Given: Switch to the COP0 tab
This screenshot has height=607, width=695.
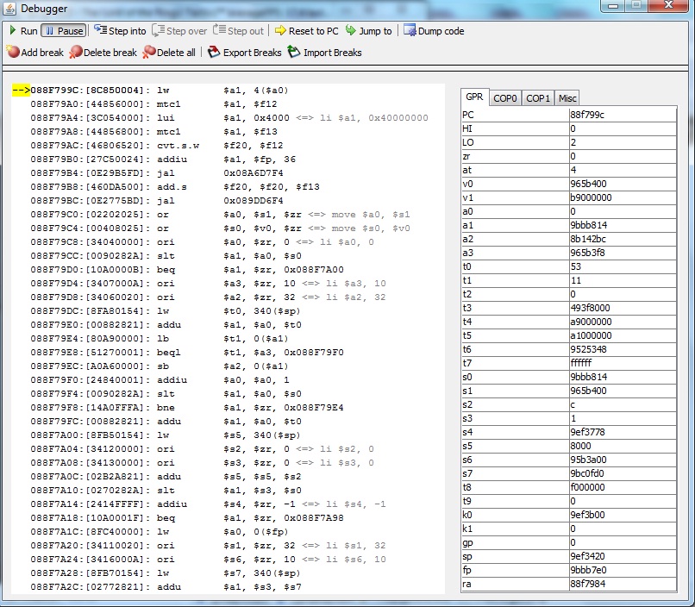Looking at the screenshot, I should click(x=504, y=98).
